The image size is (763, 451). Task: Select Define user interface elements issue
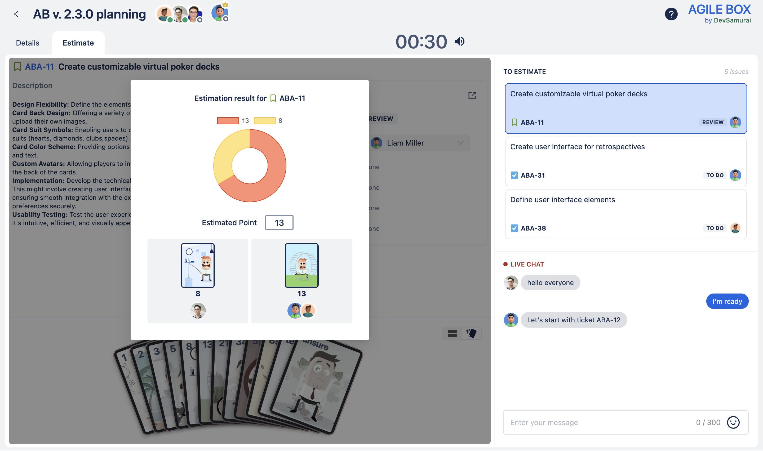click(x=562, y=199)
